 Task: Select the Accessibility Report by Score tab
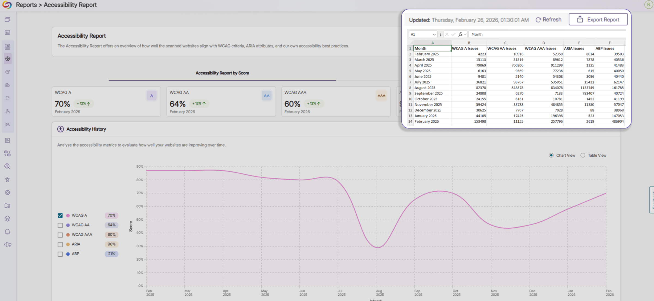[222, 73]
